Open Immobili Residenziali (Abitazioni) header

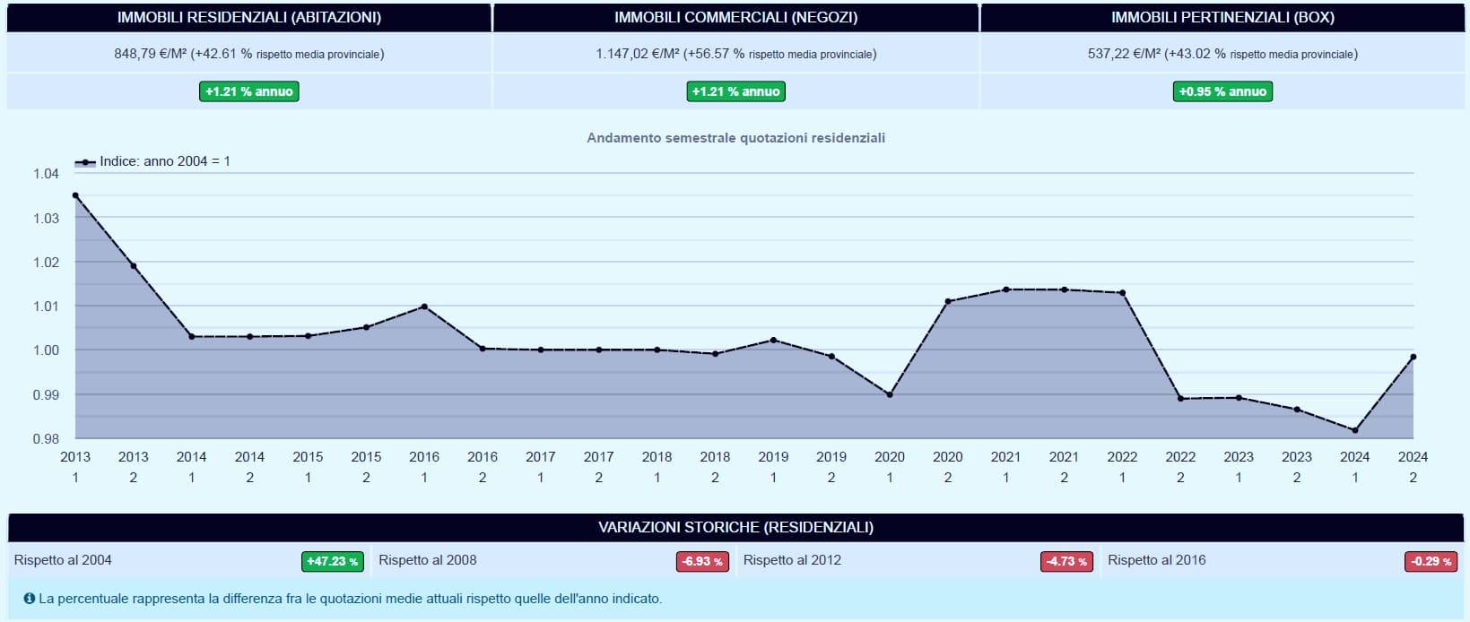249,18
